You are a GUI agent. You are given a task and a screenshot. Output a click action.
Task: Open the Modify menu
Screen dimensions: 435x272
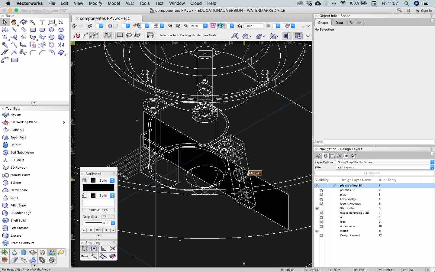click(95, 3)
